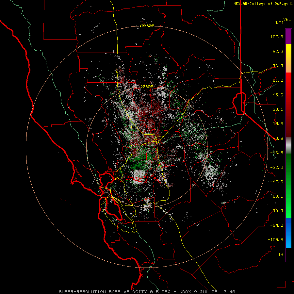Click the yellow-orange segment of color bar
Viewport: 294px width, 294px height.
[288, 58]
